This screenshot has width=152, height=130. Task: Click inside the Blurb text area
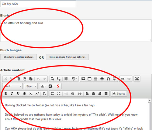76,31
